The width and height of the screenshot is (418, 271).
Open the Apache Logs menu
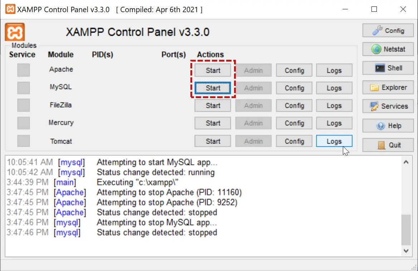pos(334,71)
